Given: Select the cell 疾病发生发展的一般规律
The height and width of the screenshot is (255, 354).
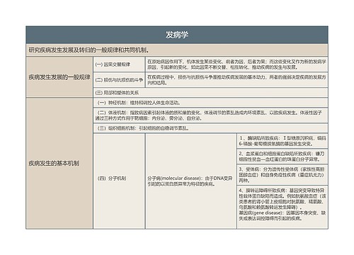Looking at the screenshot, I should point(59,77).
